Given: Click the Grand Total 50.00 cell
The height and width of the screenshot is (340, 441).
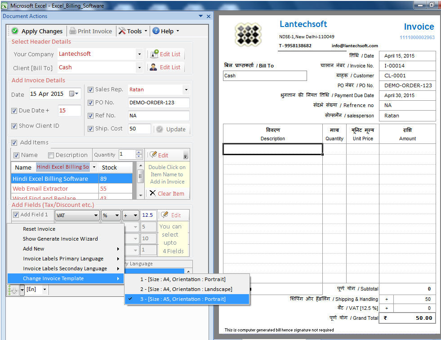Looking at the screenshot, I should (x=407, y=318).
